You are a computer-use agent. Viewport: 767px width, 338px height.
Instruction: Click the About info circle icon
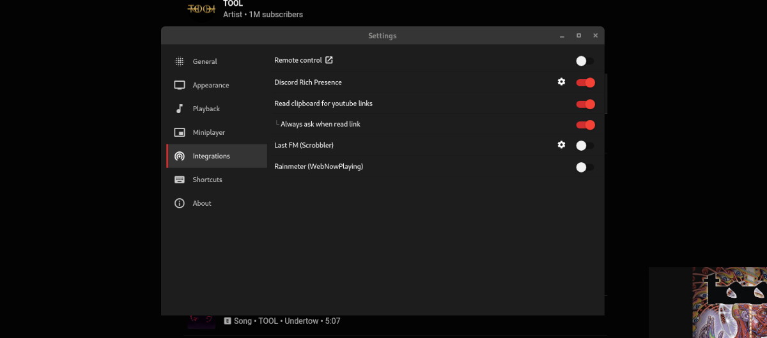coord(180,203)
